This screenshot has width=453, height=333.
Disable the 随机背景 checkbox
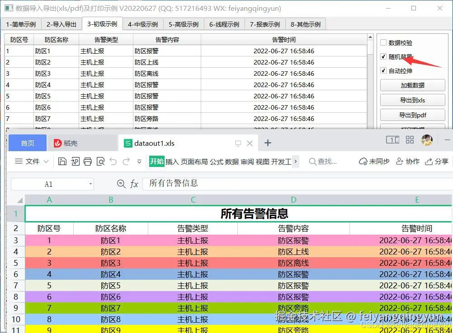[383, 56]
